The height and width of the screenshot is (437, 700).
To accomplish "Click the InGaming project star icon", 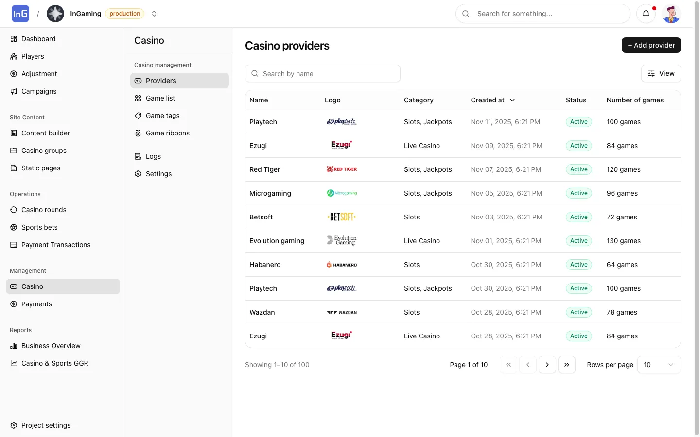I will coord(55,14).
